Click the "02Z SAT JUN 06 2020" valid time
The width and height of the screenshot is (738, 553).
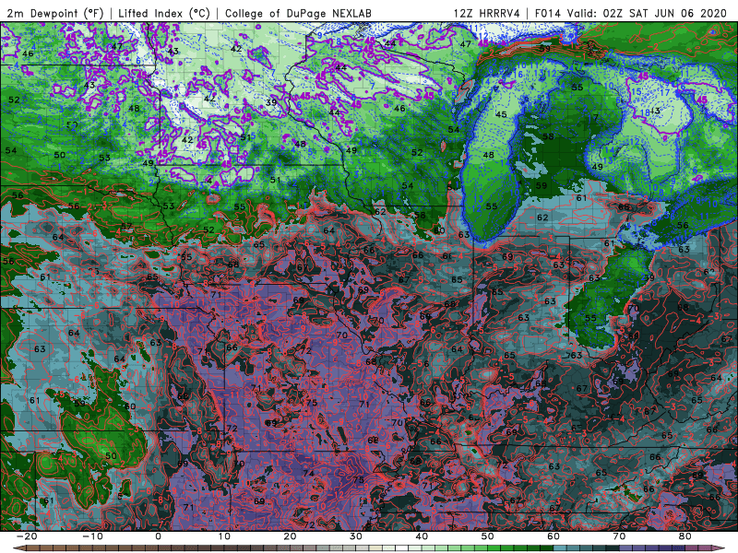pyautogui.click(x=665, y=13)
